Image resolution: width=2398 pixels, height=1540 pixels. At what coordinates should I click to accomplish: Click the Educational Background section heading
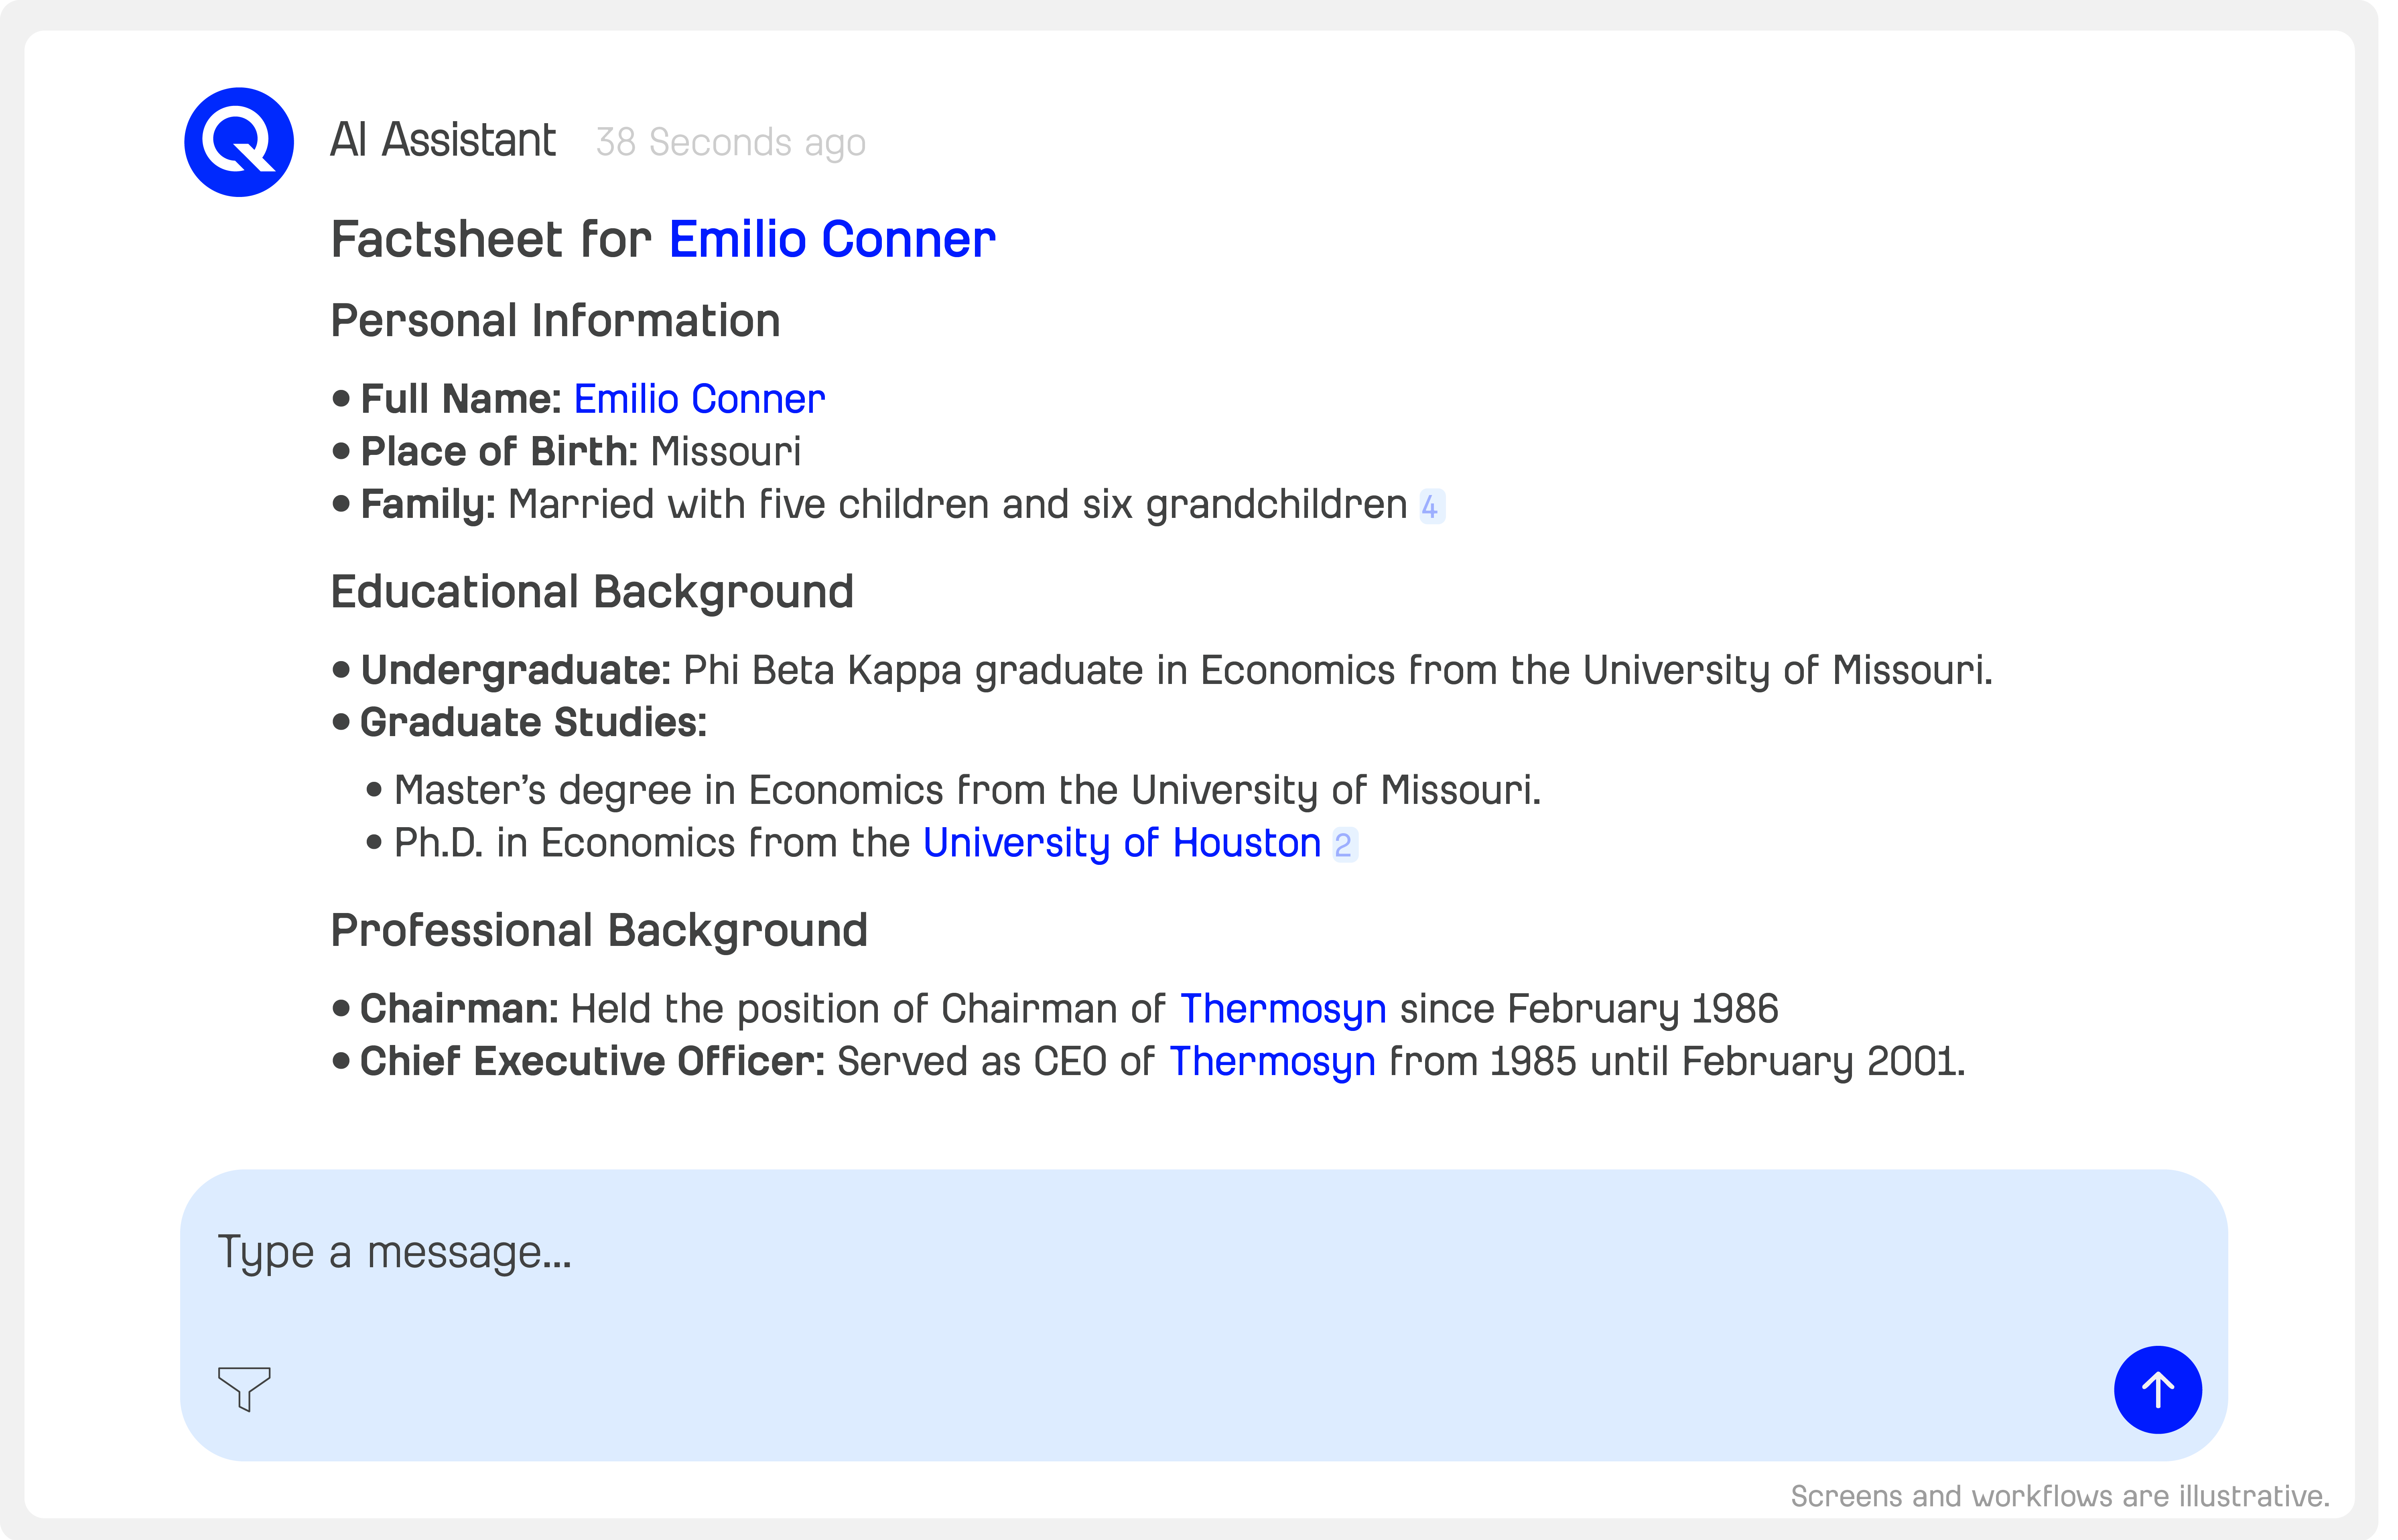click(x=592, y=592)
